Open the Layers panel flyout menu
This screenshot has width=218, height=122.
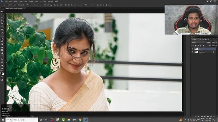pos(217,37)
